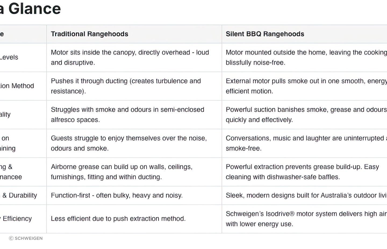Click the Silent BBQ Rangehoods column header
The height and width of the screenshot is (249, 387).
(x=265, y=34)
